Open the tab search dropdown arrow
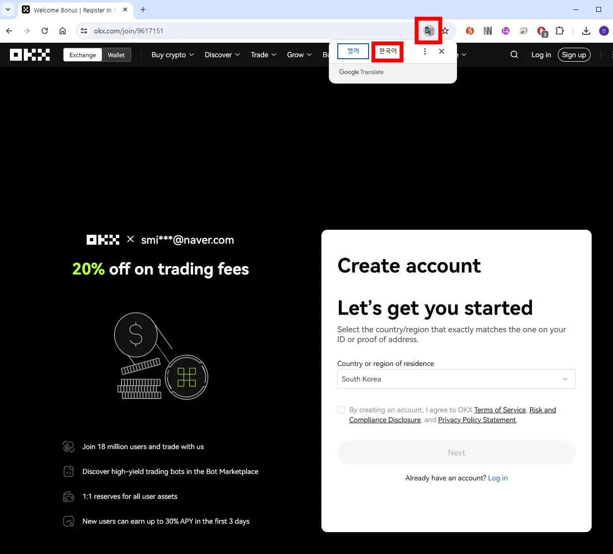Image resolution: width=613 pixels, height=554 pixels. coord(8,9)
